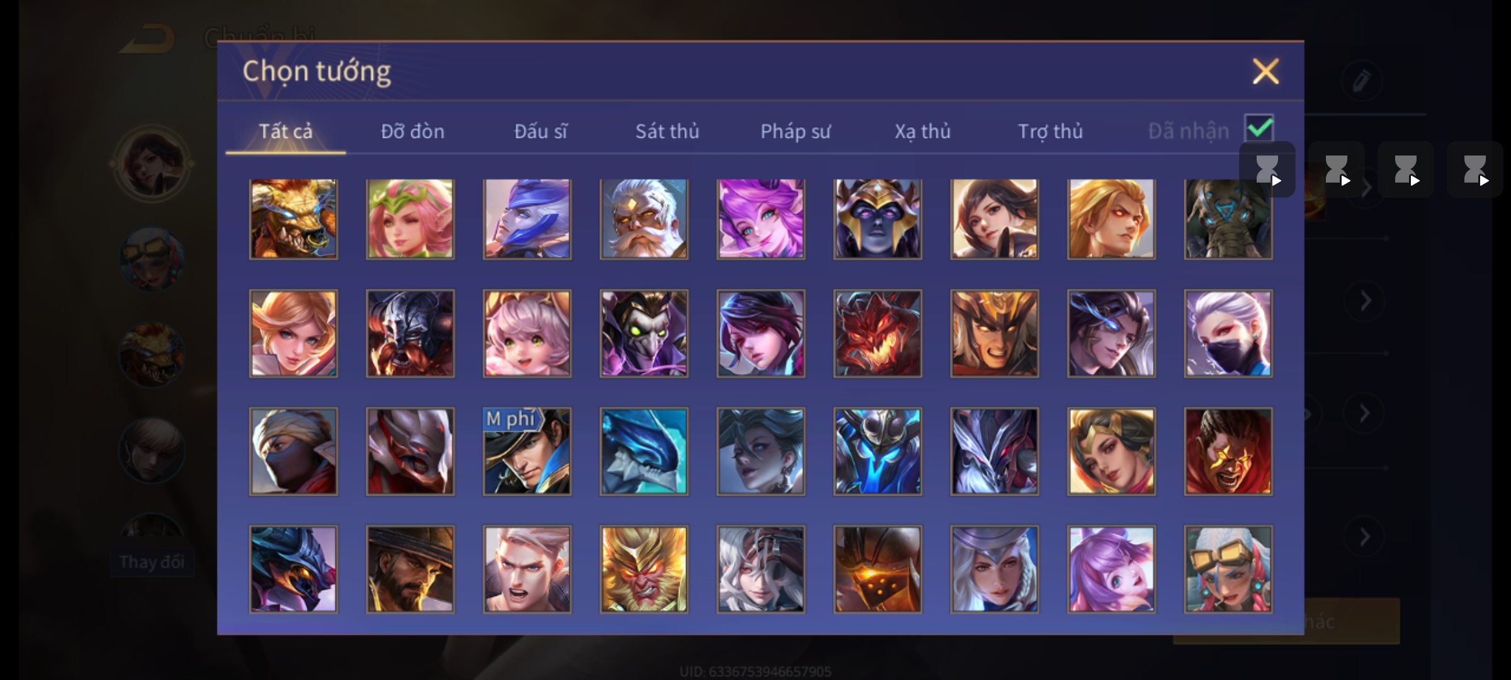1511x680 pixels.
Task: Select the golden lion beast hero portrait
Action: pyautogui.click(x=293, y=218)
